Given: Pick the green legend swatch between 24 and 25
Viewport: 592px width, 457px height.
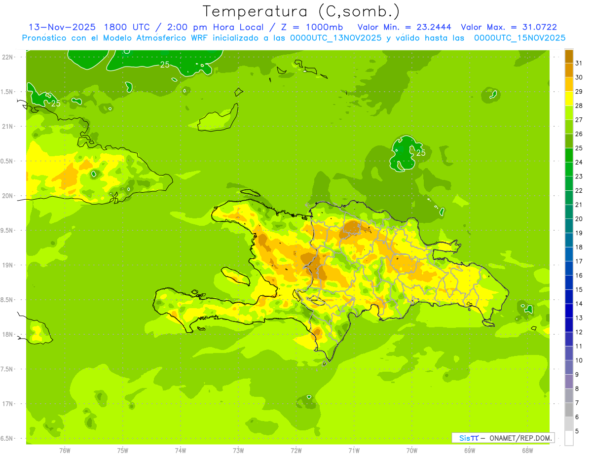Looking at the screenshot, I should (x=569, y=155).
